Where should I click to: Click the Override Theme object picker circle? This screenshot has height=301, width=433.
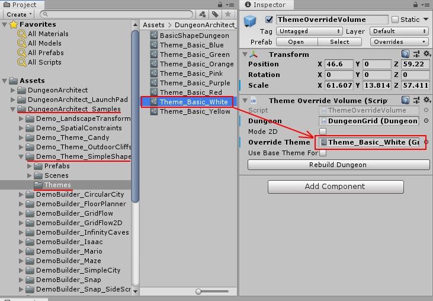pyautogui.click(x=425, y=142)
